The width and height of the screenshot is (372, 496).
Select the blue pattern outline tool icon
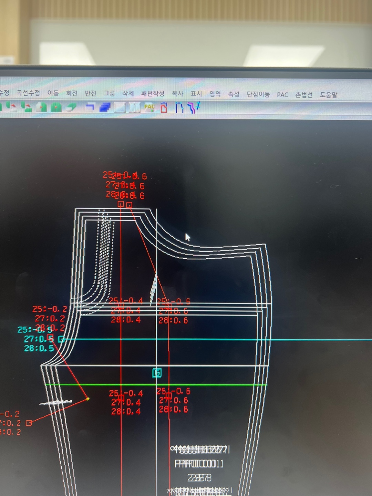click(179, 108)
